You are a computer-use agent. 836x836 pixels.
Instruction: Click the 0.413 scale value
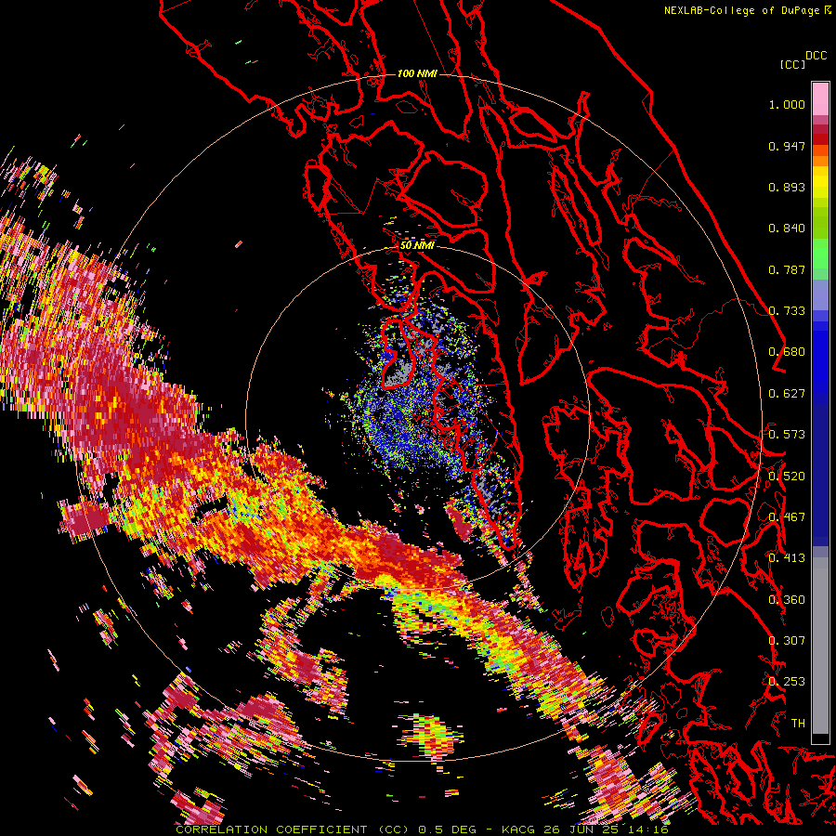[787, 558]
